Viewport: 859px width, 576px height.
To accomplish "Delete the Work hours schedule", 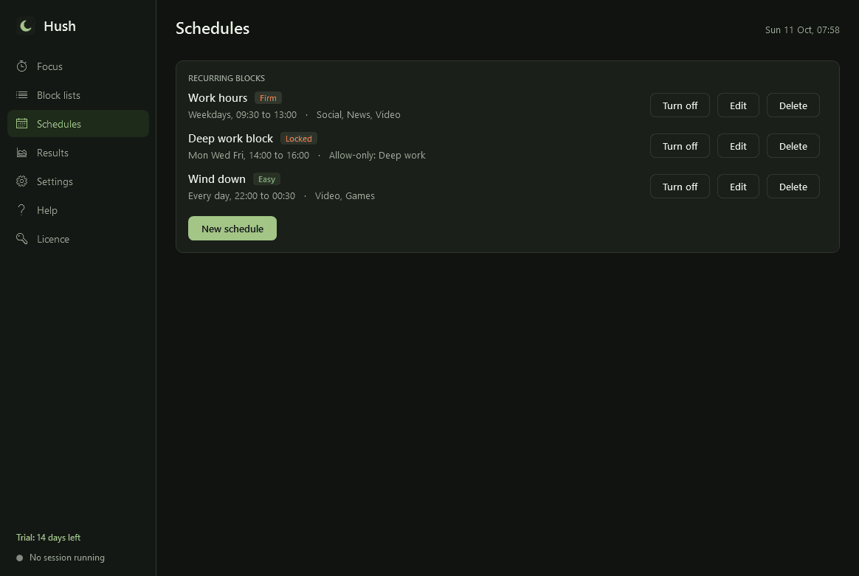I will (x=793, y=105).
